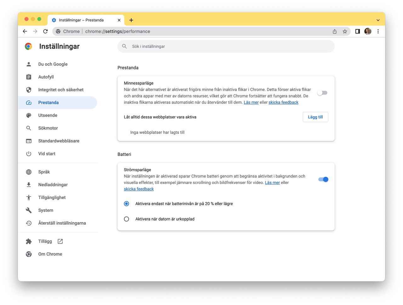
Task: Open Du och Google settings
Action: tap(53, 64)
